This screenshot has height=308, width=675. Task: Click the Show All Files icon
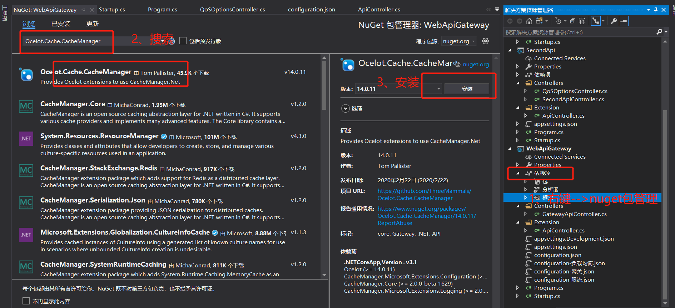click(582, 21)
